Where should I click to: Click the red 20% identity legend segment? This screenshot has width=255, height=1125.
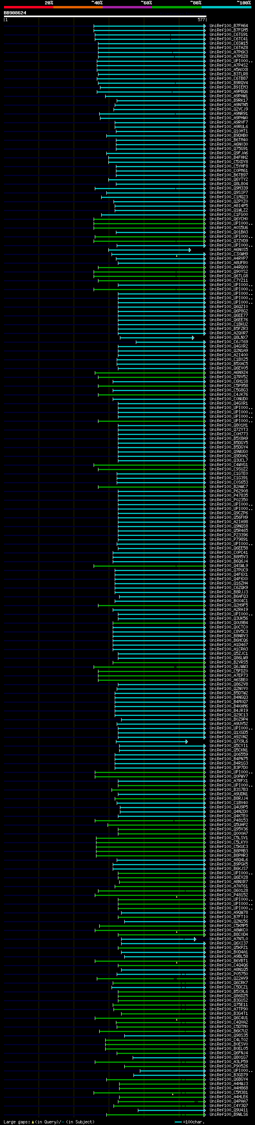[28, 7]
